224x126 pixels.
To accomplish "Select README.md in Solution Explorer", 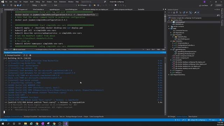I will (x=179, y=24).
